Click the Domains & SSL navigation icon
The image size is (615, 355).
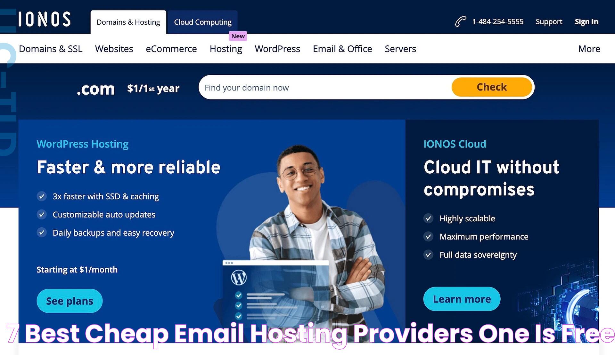(x=51, y=48)
